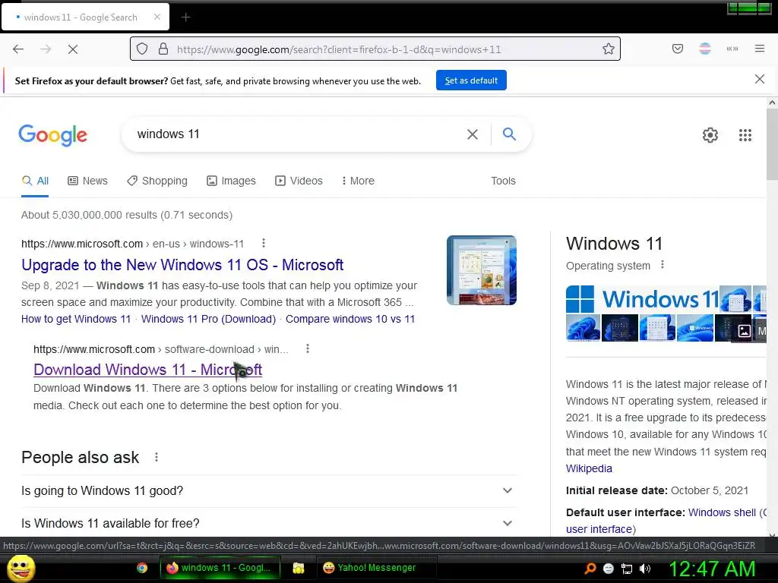Open the smiley start menu button
This screenshot has height=583, width=778.
click(21, 568)
